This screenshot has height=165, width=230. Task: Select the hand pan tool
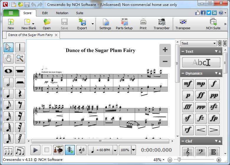9,58
